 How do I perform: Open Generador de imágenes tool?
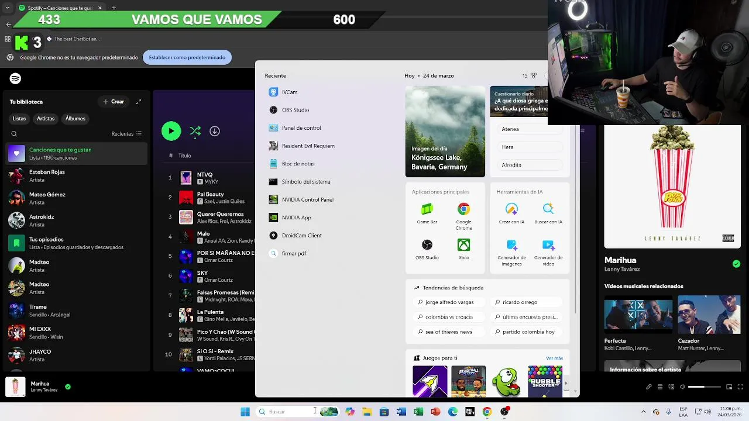511,253
